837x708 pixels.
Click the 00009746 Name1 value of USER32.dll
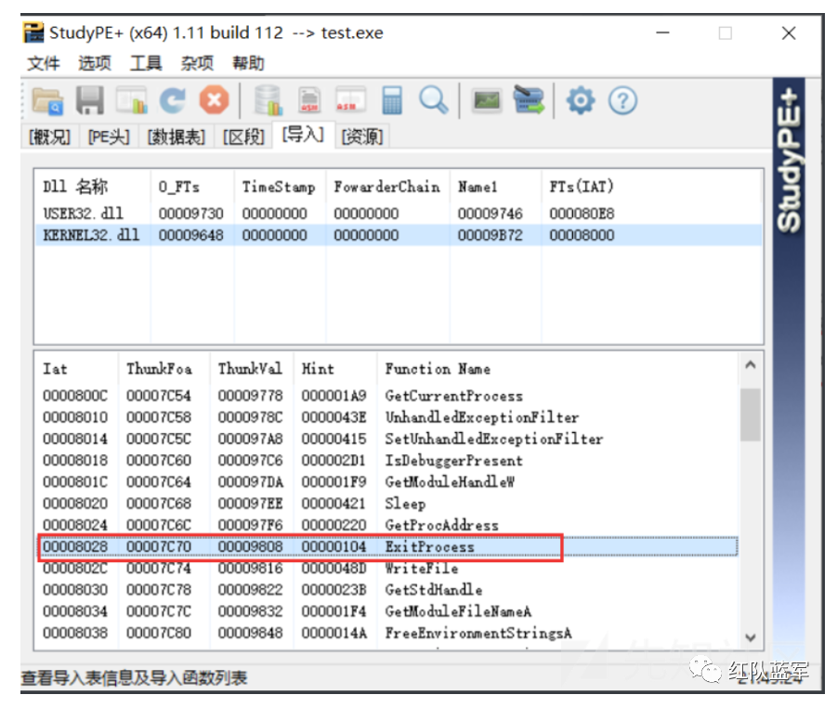490,214
